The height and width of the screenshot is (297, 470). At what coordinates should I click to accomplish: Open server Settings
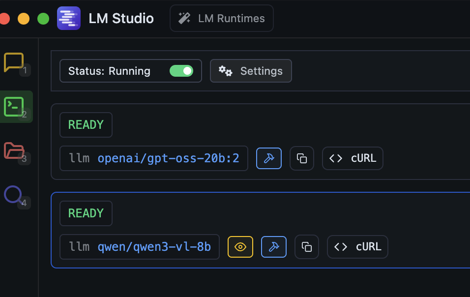(x=251, y=71)
